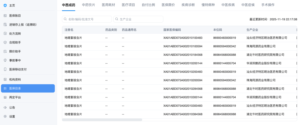The image size is (300, 125).
Task: Click the 设置 gear icon
Action: [x=5, y=116]
